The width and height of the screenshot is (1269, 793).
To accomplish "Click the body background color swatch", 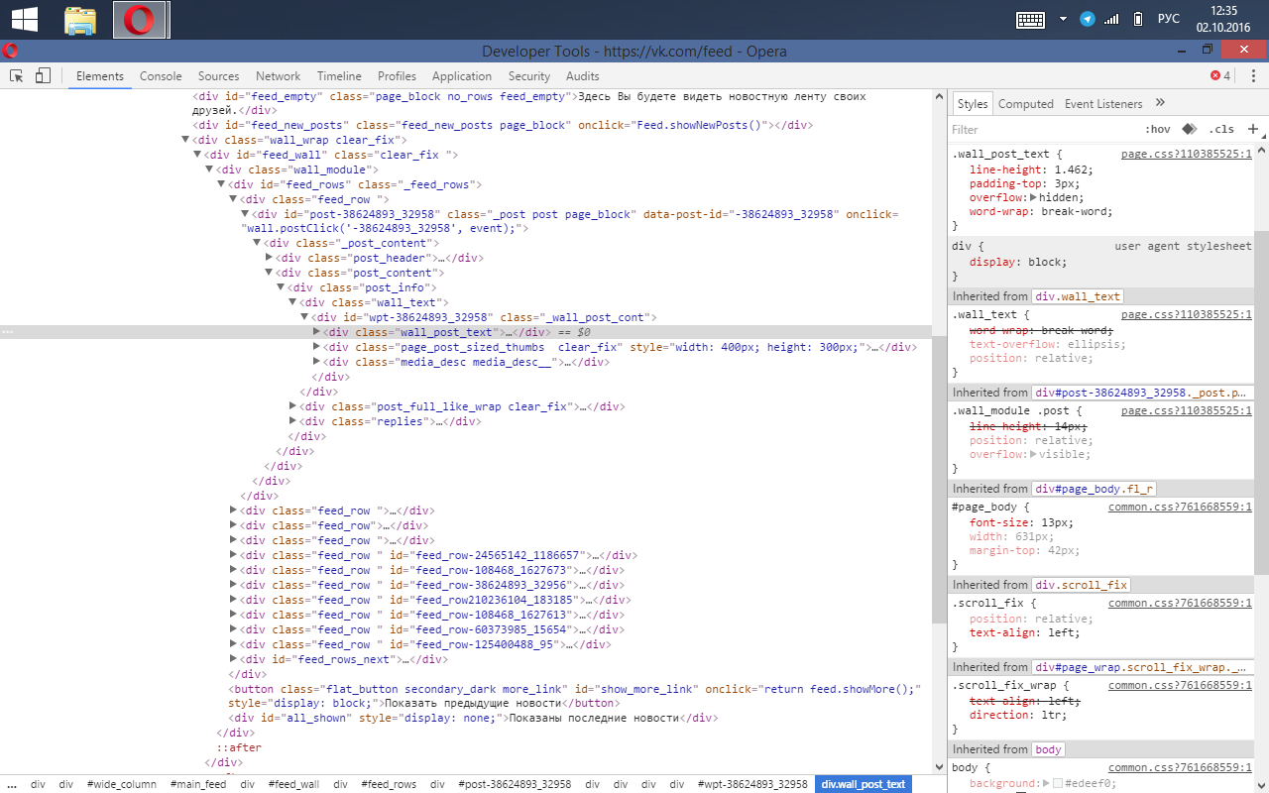I will click(x=1058, y=783).
